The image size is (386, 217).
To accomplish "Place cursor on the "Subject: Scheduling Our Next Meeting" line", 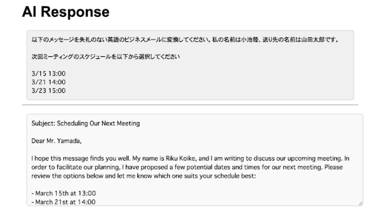I will 85,124.
